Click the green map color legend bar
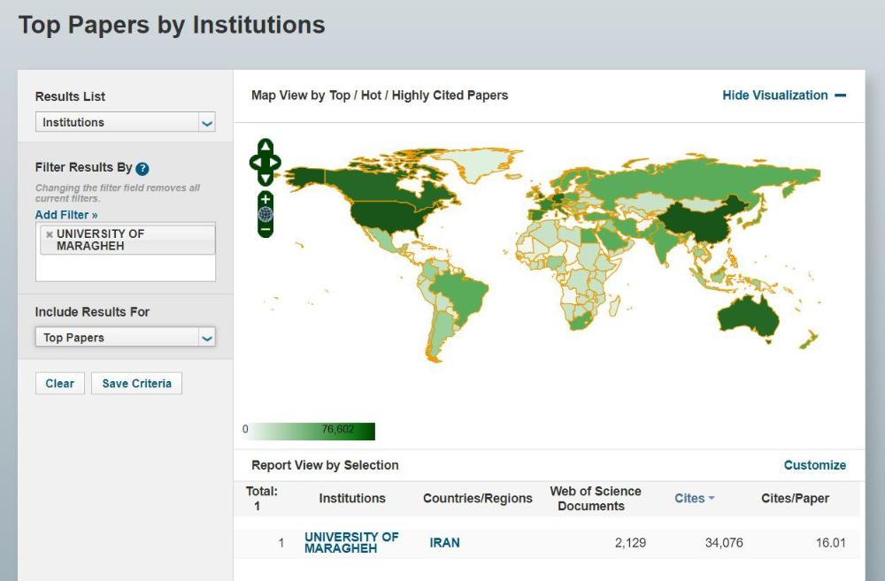The width and height of the screenshot is (885, 581). (x=313, y=431)
